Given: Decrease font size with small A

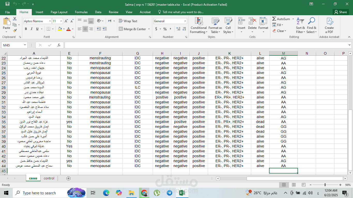Looking at the screenshot, I should coord(72,21).
